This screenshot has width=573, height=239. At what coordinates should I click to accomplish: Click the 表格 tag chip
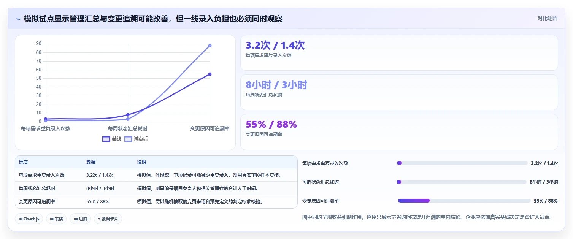(56, 219)
